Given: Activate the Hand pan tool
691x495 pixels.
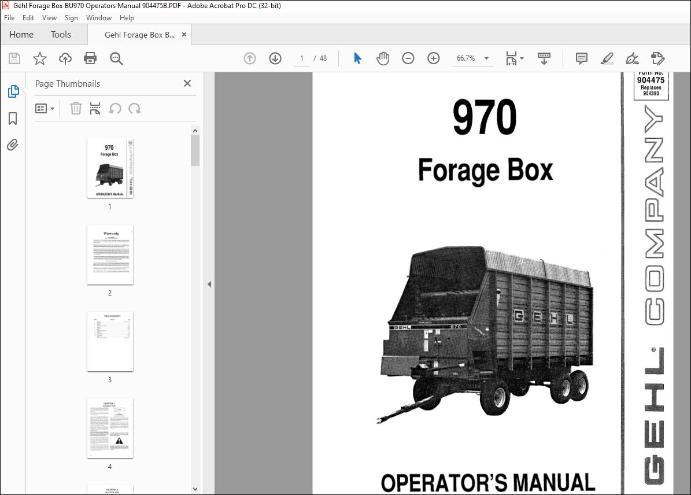Looking at the screenshot, I should tap(383, 58).
